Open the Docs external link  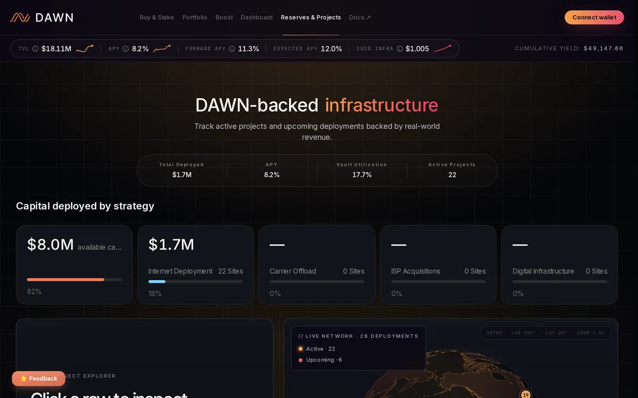click(360, 18)
